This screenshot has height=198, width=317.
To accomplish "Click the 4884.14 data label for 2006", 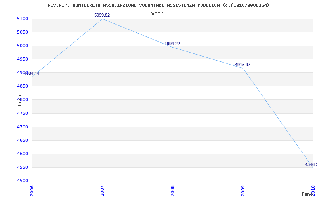I will pos(32,73).
